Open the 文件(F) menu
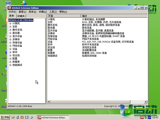The image size is (160, 120). tap(12, 12)
